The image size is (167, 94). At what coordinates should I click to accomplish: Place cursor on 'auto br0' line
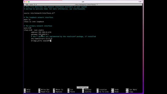click(27, 28)
